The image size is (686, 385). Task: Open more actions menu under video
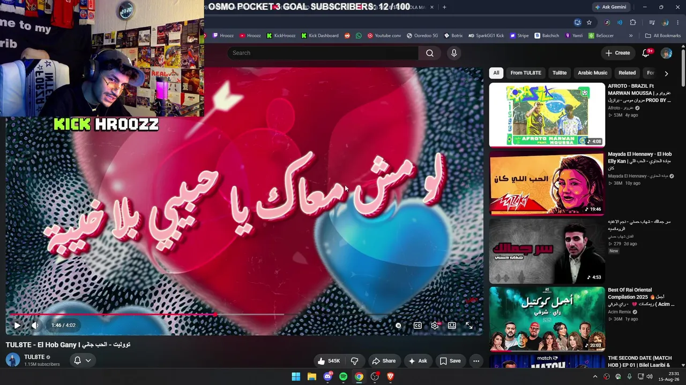click(x=476, y=361)
